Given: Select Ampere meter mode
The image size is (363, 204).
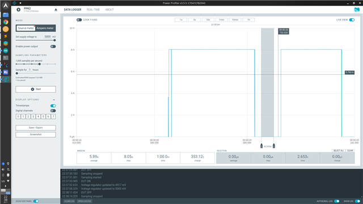Looking at the screenshot, I should pyautogui.click(x=45, y=28).
